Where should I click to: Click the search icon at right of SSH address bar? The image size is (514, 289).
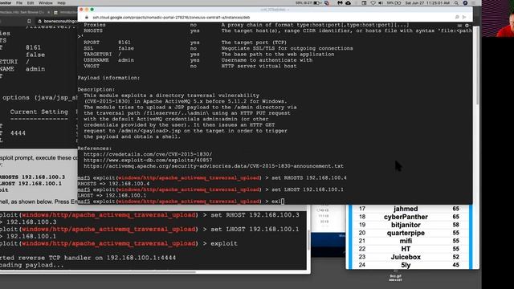point(457,17)
